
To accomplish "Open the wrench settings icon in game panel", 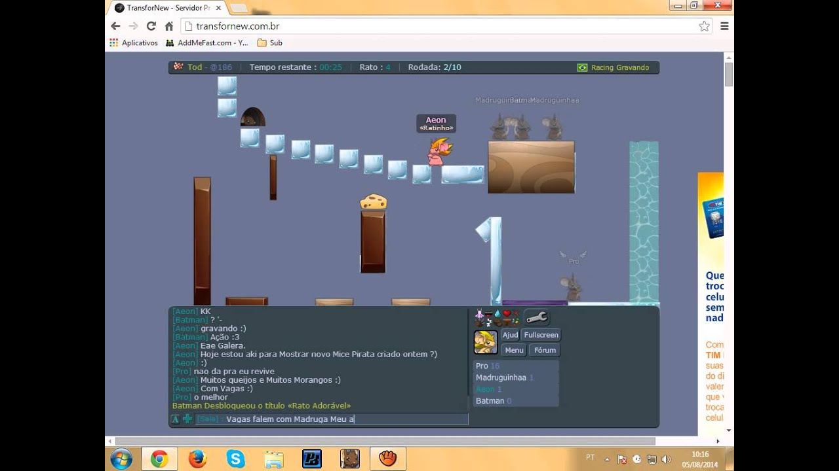I will click(536, 318).
